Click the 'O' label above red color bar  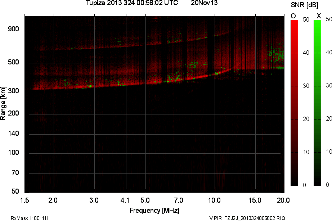293,16
